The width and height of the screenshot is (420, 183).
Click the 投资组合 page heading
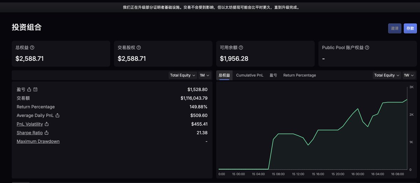point(27,27)
